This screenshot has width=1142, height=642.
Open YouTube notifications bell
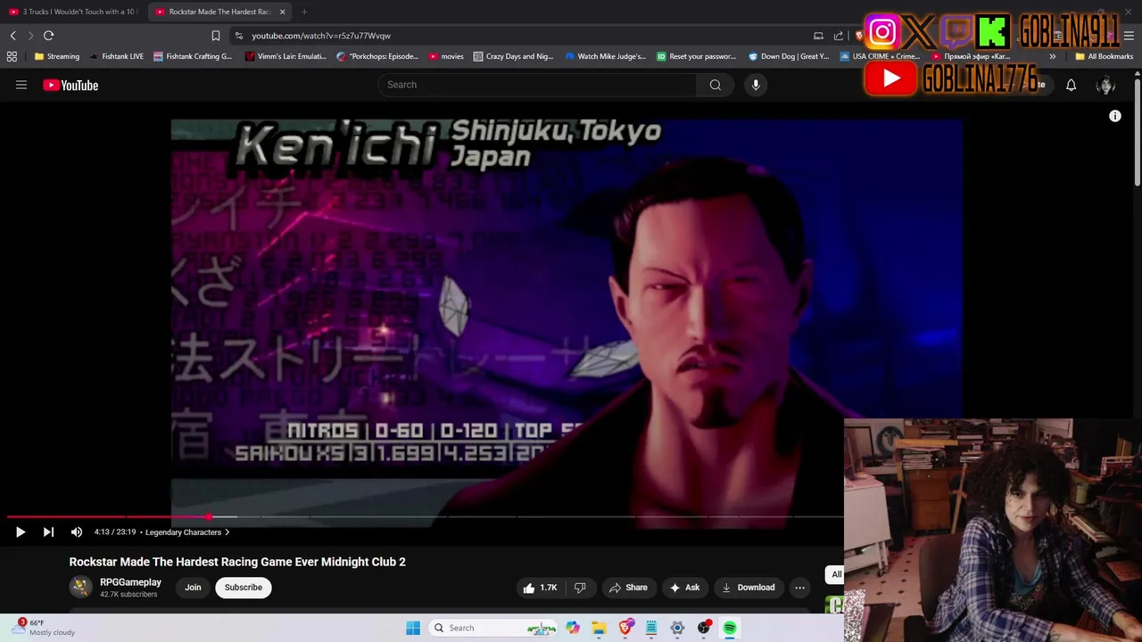click(x=1071, y=85)
